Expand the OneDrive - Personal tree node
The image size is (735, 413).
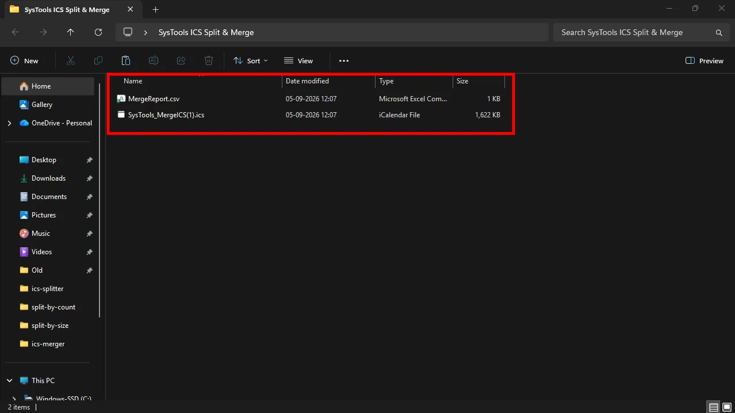pos(9,123)
